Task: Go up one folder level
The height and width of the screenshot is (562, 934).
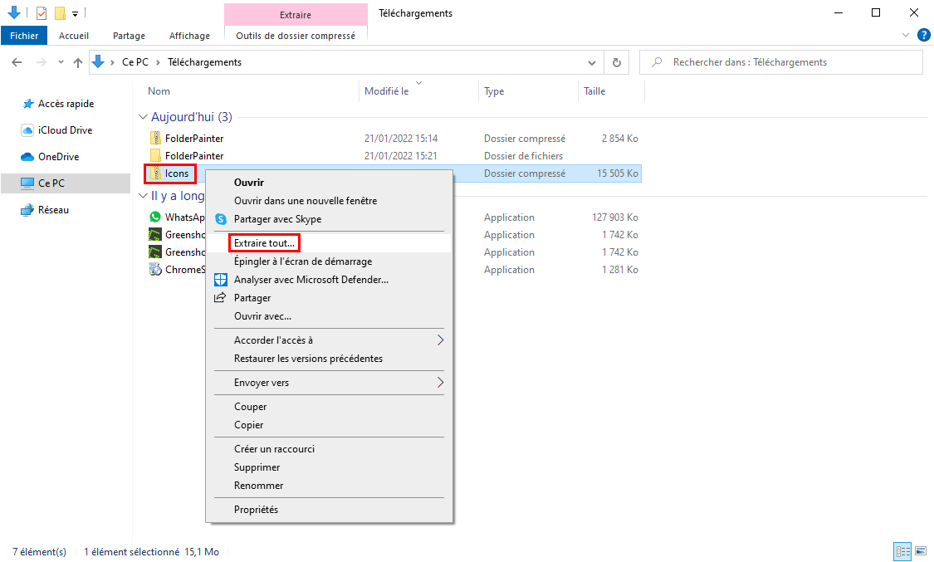Action: 77,62
